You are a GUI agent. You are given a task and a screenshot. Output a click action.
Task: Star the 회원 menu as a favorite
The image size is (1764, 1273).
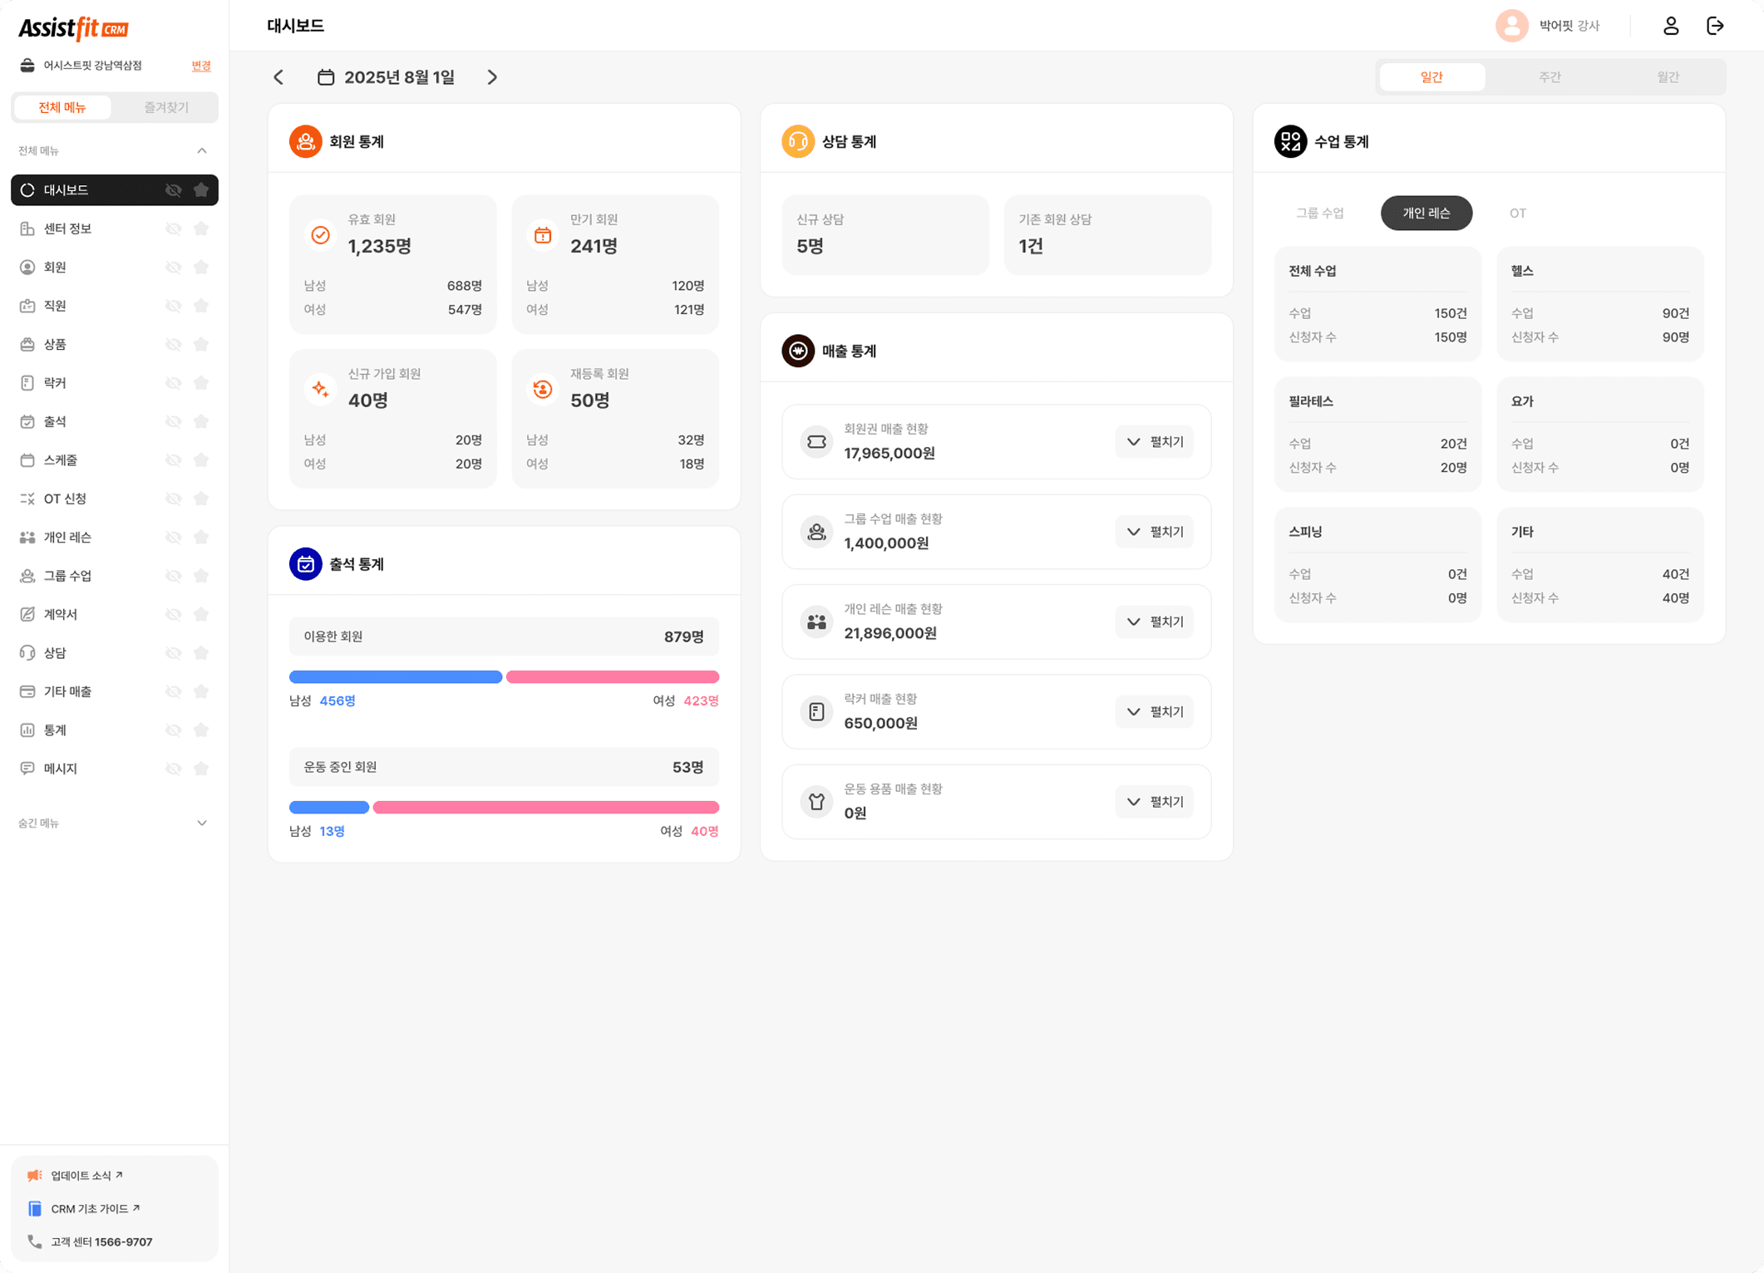pyautogui.click(x=201, y=267)
